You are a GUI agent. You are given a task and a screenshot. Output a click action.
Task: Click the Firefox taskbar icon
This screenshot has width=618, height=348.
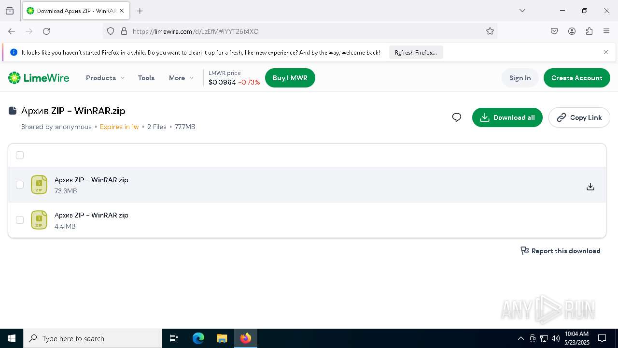pyautogui.click(x=246, y=338)
